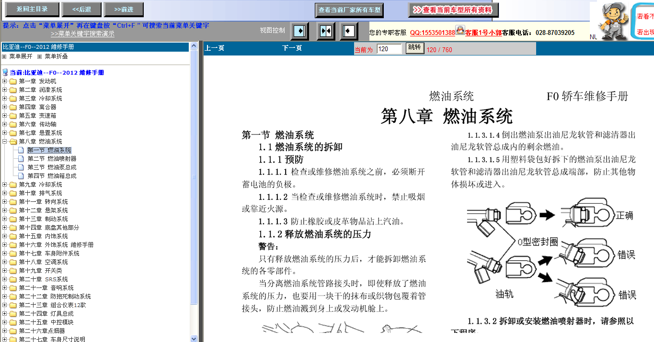Click folder icon of 第十四章 底盘其他部分

pos(13,228)
